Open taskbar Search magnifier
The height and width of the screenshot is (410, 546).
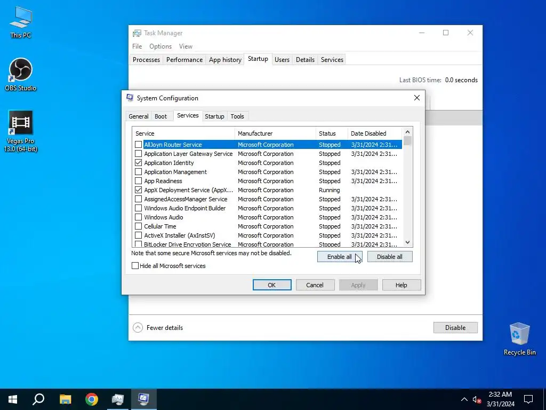tap(38, 399)
